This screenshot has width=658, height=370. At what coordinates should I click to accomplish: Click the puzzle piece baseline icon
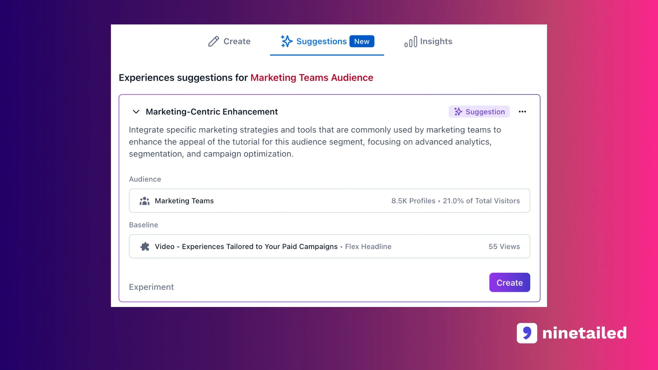click(145, 247)
